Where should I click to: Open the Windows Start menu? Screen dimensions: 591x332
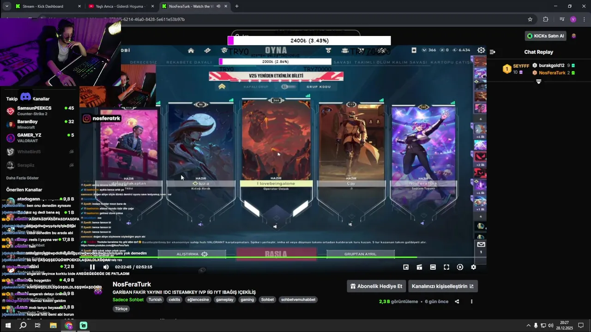click(x=8, y=326)
